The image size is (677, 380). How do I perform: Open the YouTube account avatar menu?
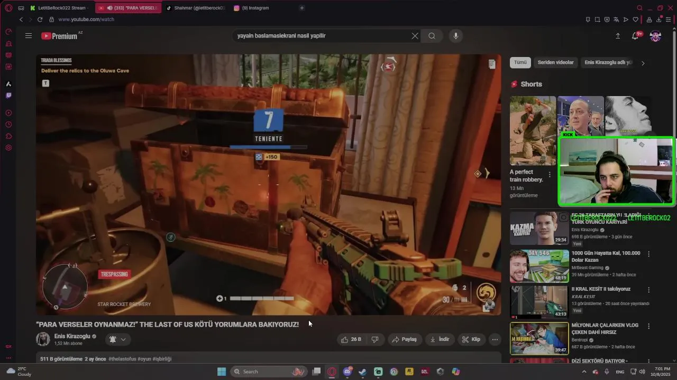pyautogui.click(x=655, y=36)
